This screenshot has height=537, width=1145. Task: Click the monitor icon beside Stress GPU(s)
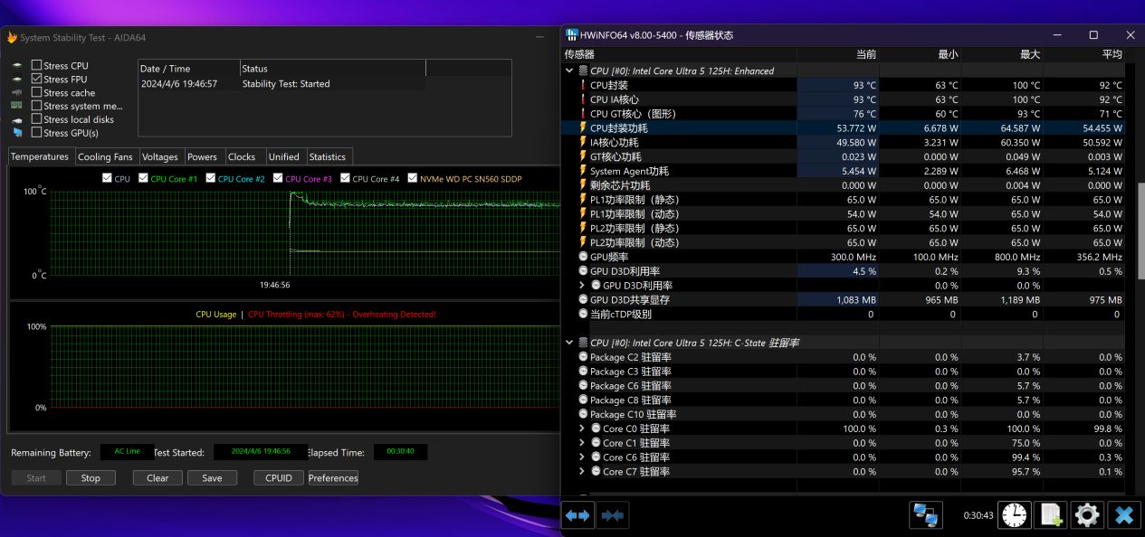pyautogui.click(x=16, y=133)
